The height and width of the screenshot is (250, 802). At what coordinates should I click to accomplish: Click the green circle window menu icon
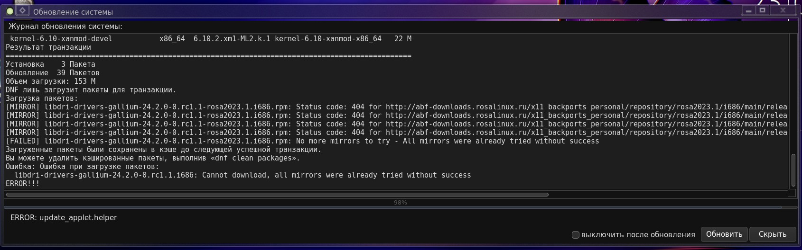click(9, 11)
